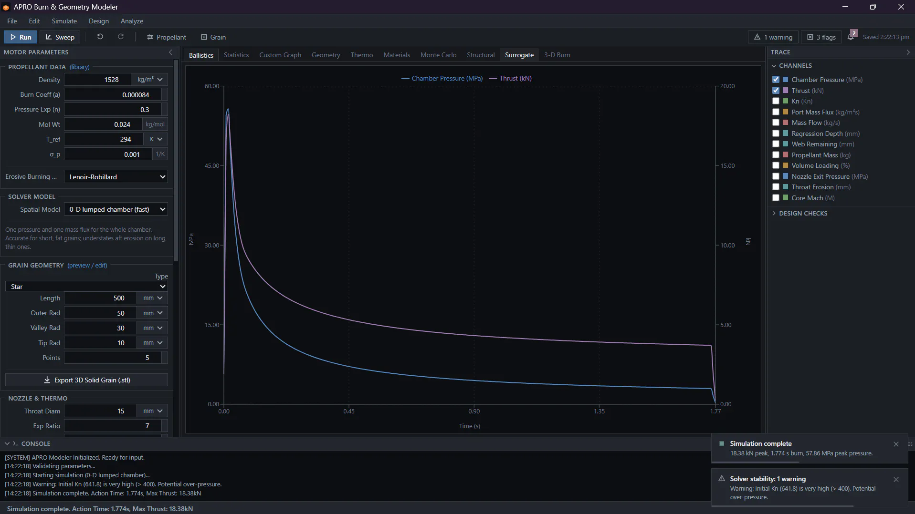Click the redo arrow icon
This screenshot has width=915, height=514.
click(x=121, y=37)
